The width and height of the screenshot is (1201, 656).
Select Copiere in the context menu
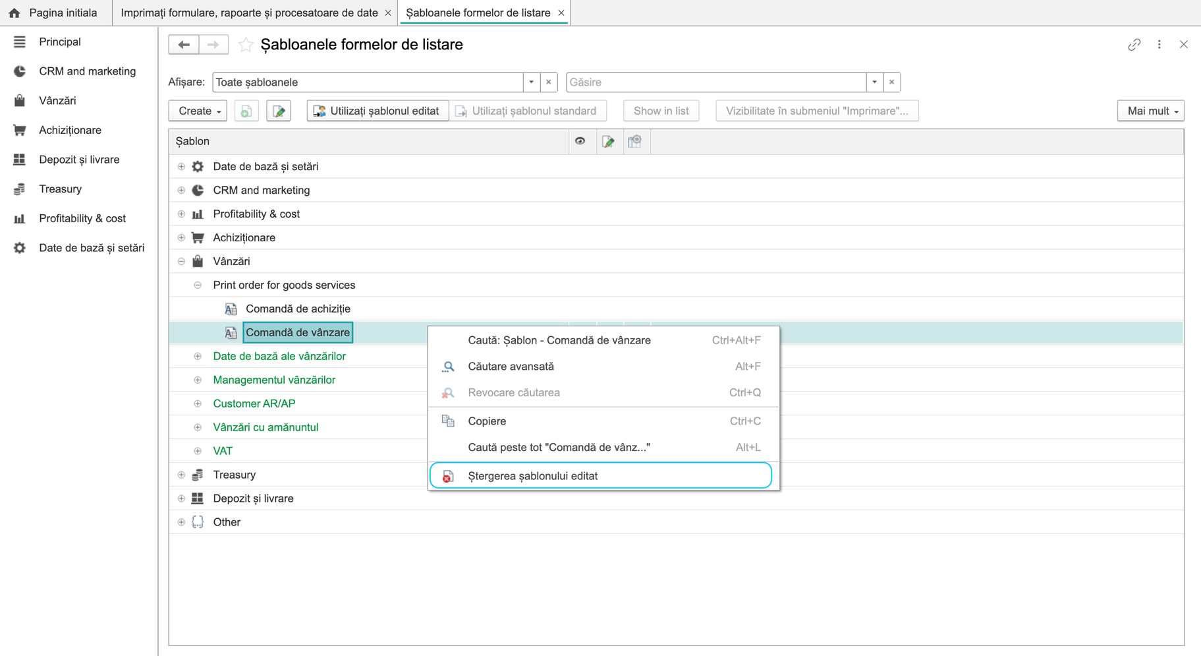pyautogui.click(x=603, y=421)
